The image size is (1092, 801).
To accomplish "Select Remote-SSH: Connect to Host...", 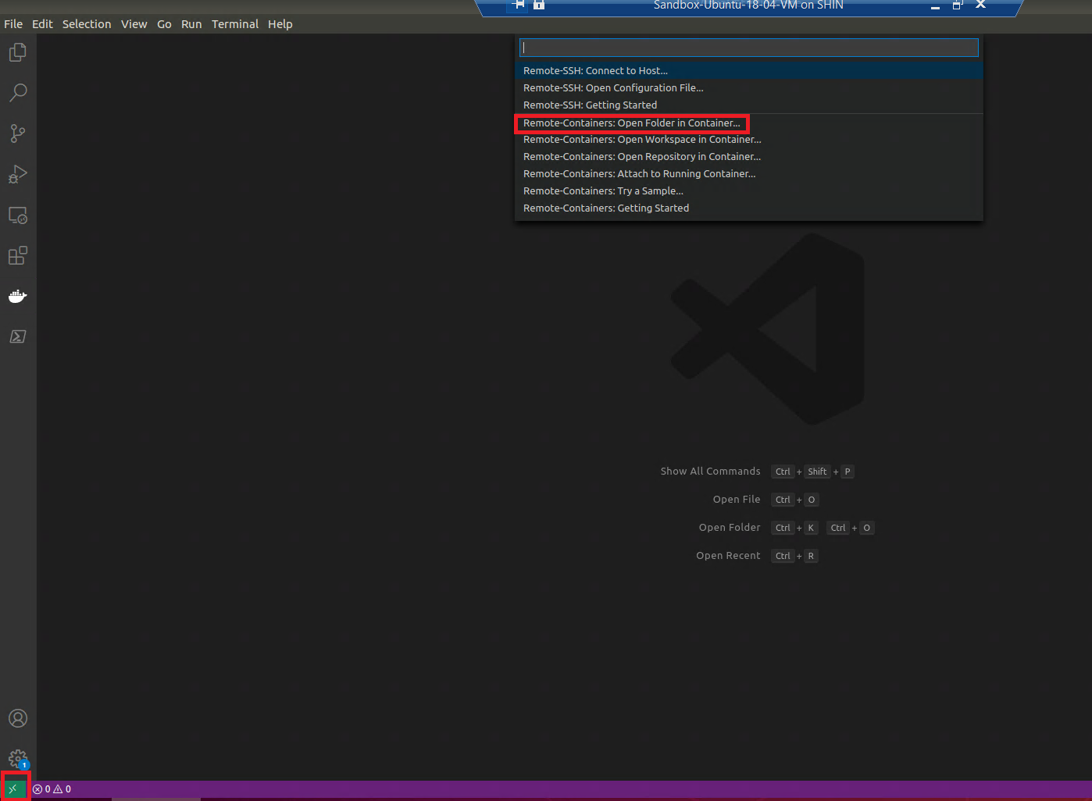I will (x=749, y=70).
